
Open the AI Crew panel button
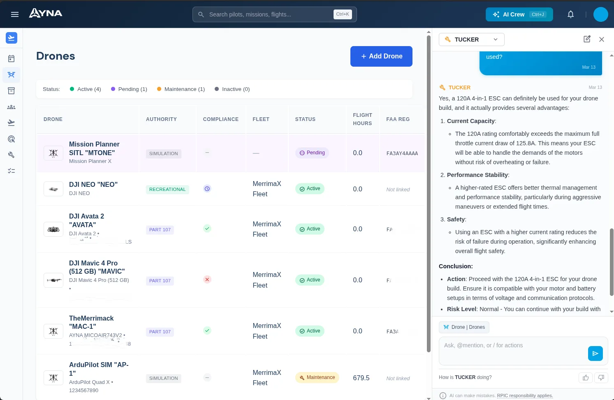(519, 14)
